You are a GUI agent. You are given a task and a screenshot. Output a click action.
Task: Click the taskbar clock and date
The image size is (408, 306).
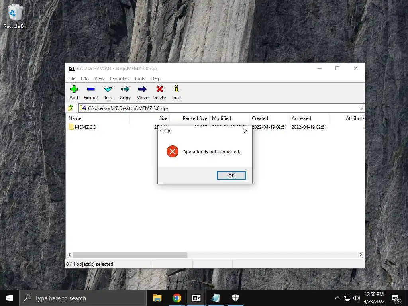click(x=374, y=298)
